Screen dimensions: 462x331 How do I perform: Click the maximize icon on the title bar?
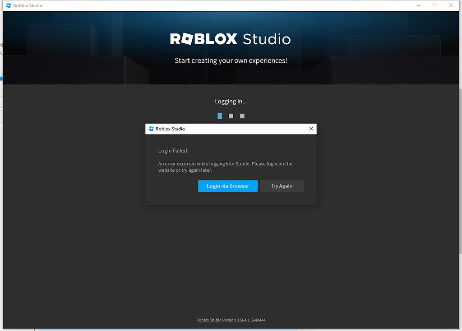coord(434,5)
